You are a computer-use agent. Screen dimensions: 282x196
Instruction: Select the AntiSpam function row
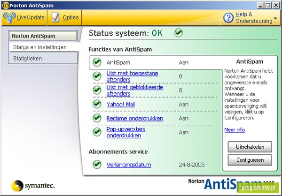[x=156, y=62]
